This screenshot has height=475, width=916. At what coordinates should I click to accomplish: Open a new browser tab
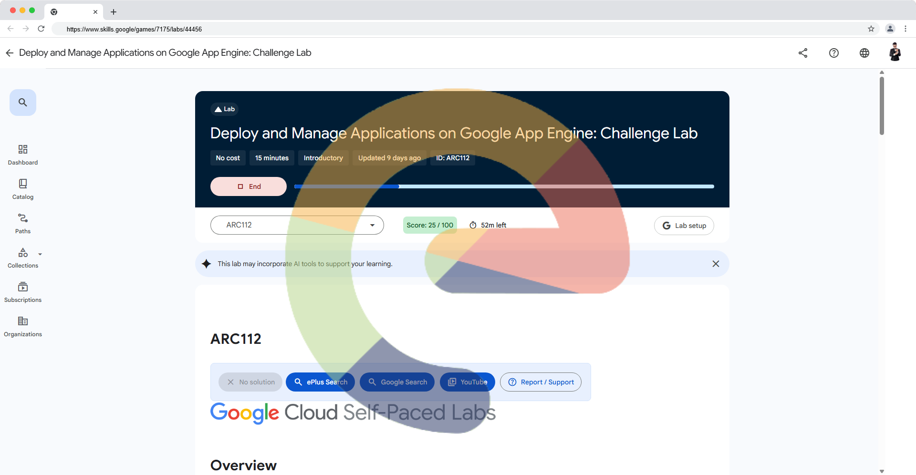[x=114, y=12]
